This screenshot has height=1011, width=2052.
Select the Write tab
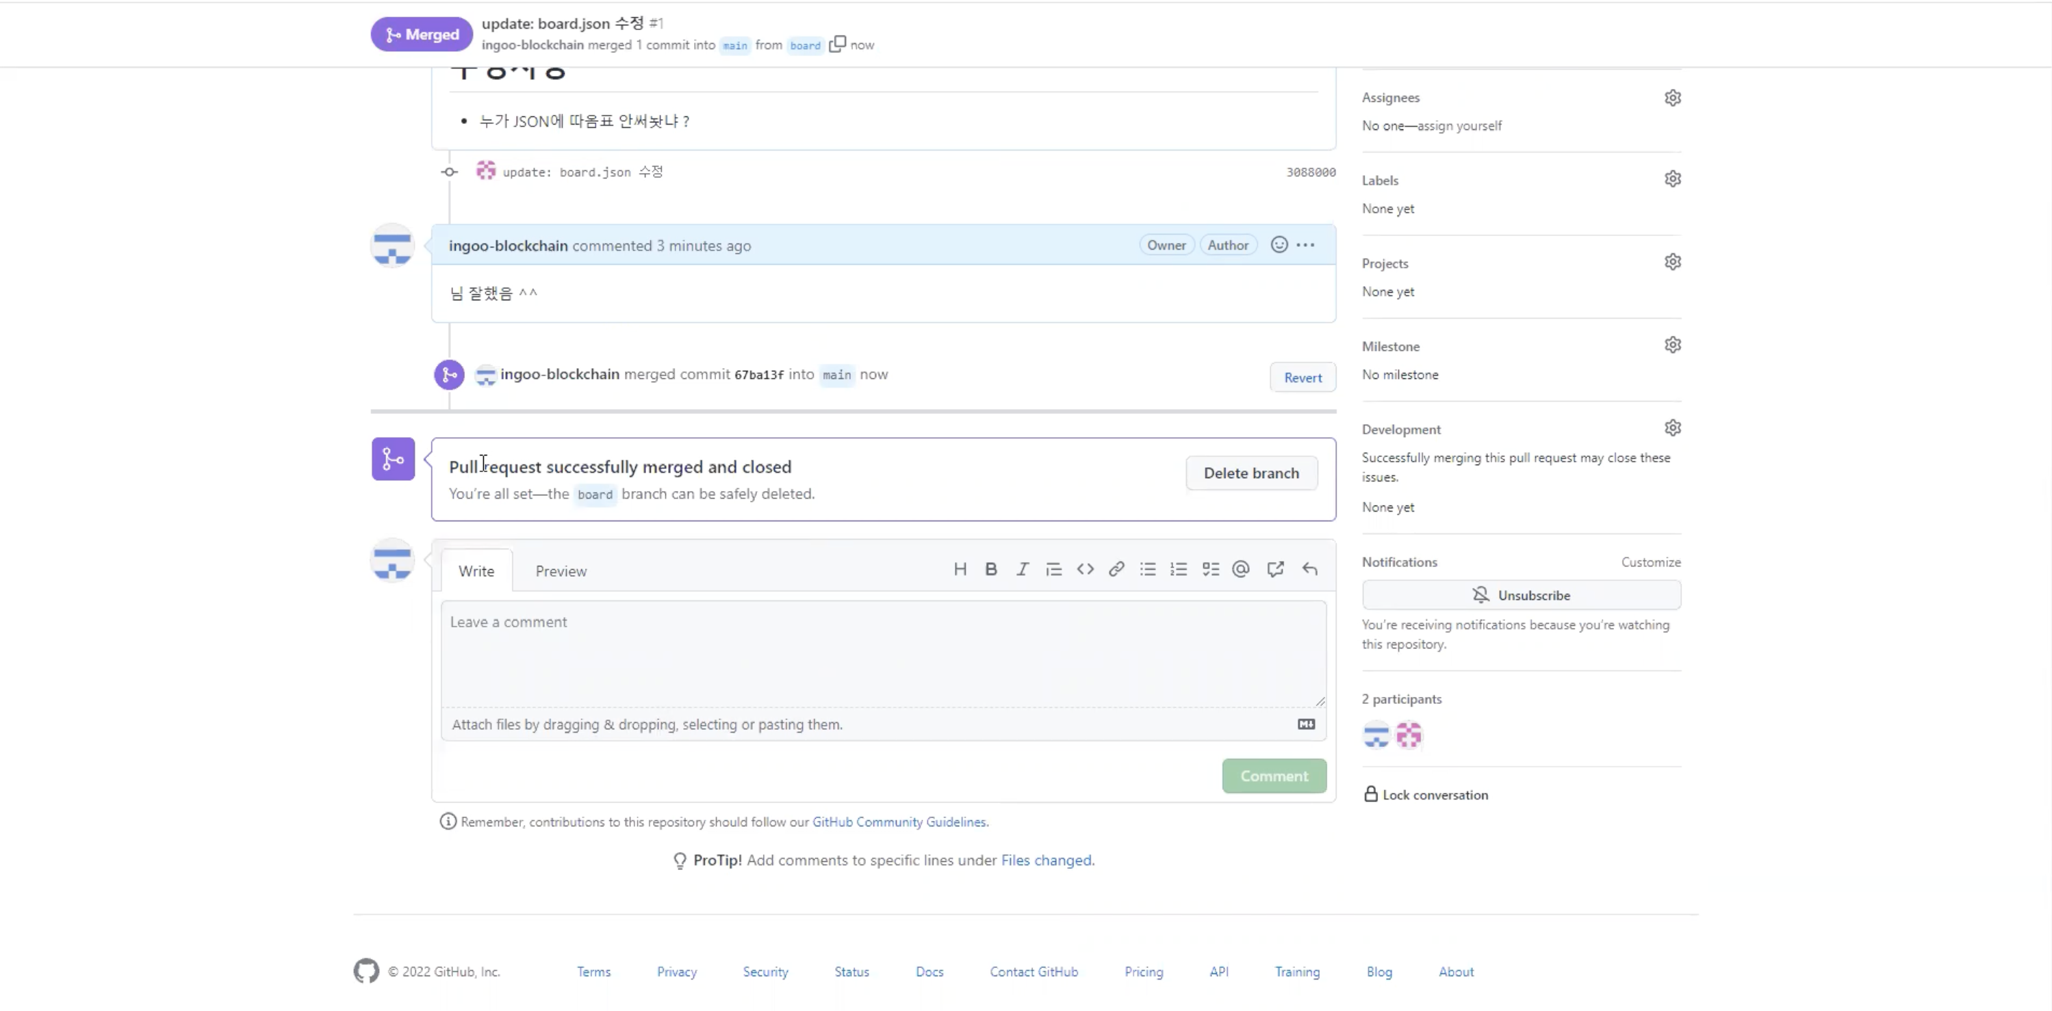pyautogui.click(x=476, y=570)
